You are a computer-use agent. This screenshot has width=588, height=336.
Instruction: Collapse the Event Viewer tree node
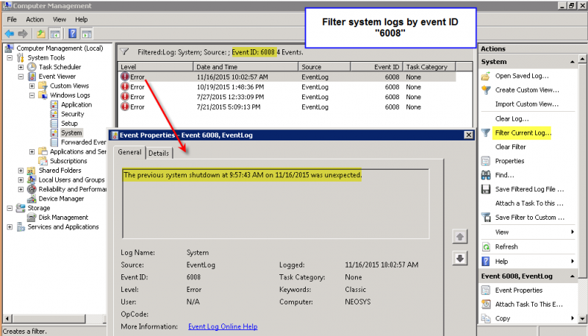[x=21, y=76]
